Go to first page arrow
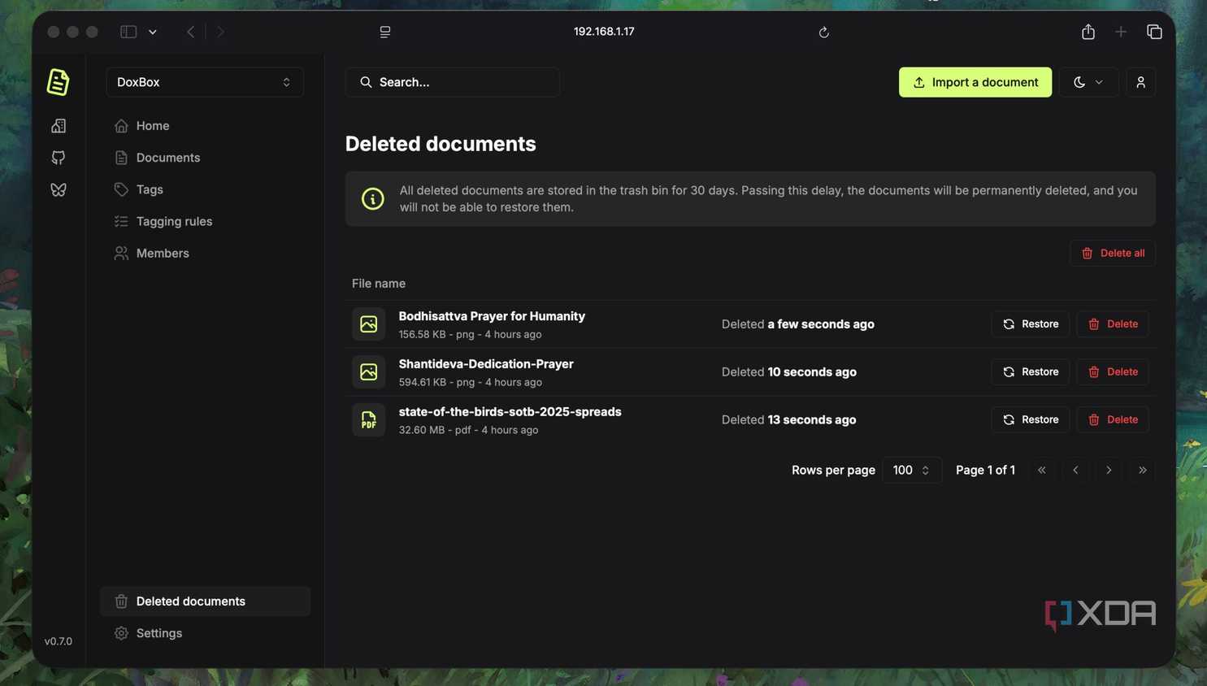 pos(1042,470)
